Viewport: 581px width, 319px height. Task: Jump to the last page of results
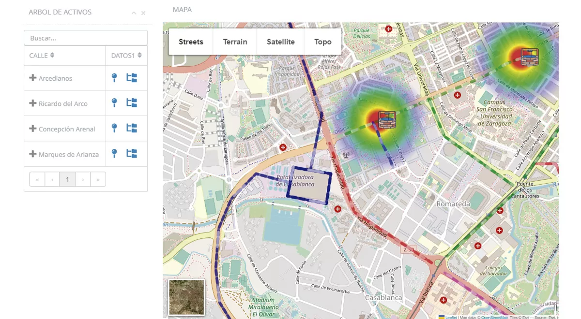[98, 179]
